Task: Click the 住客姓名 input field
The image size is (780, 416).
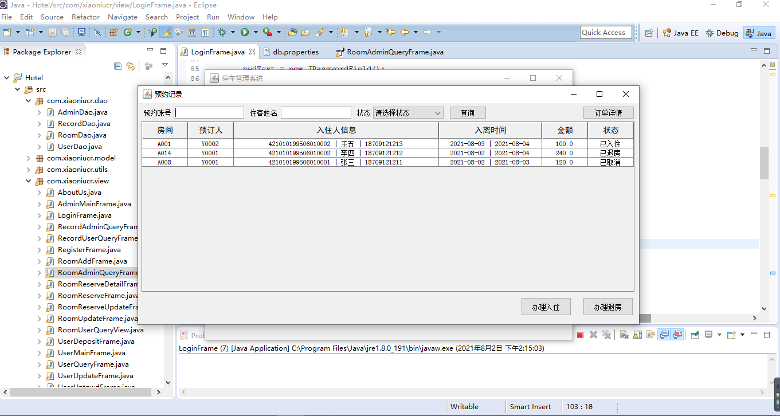Action: tap(316, 113)
